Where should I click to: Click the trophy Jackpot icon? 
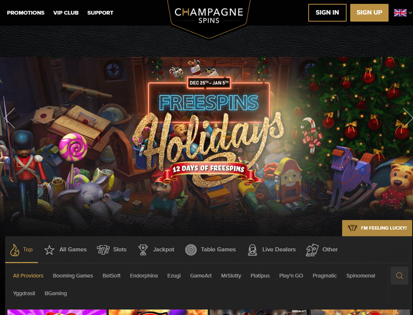(x=143, y=250)
